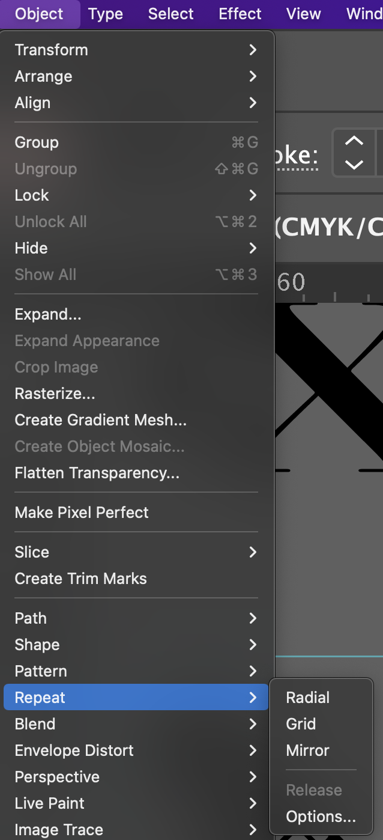
Task: Increase stroke weight with up stepper arrow
Action: click(x=354, y=141)
